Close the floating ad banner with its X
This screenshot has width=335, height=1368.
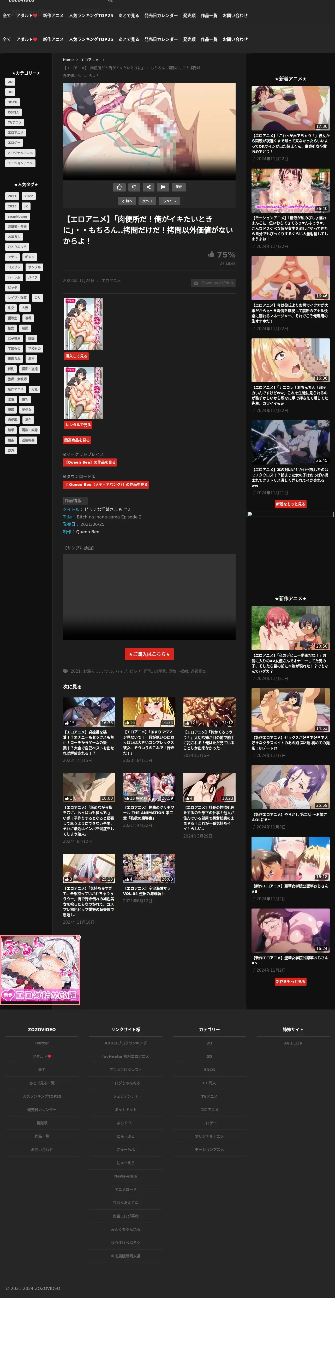pyautogui.click(x=78, y=938)
